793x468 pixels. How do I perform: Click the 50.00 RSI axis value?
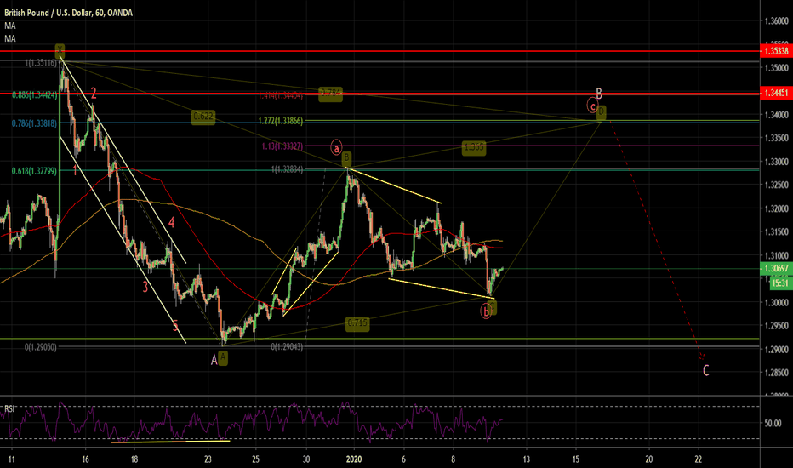tap(773, 423)
